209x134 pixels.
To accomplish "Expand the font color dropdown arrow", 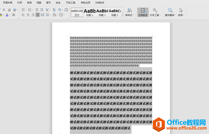I will point(10,15).
